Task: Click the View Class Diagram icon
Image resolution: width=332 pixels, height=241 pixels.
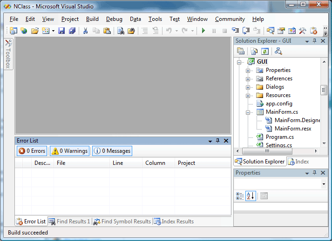Action: tap(278, 51)
